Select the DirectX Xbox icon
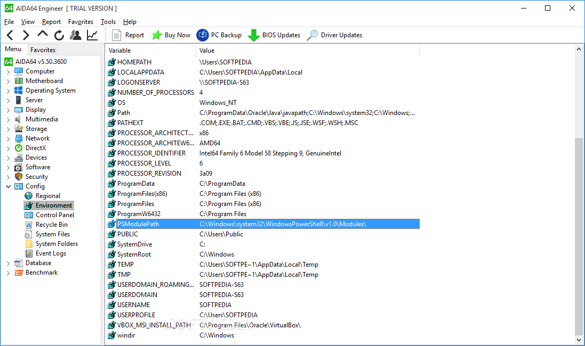This screenshot has height=346, width=585. (19, 148)
